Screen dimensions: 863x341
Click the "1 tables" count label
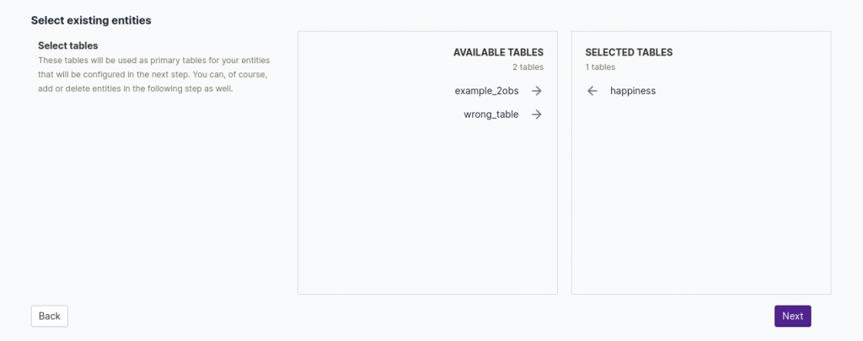[600, 67]
